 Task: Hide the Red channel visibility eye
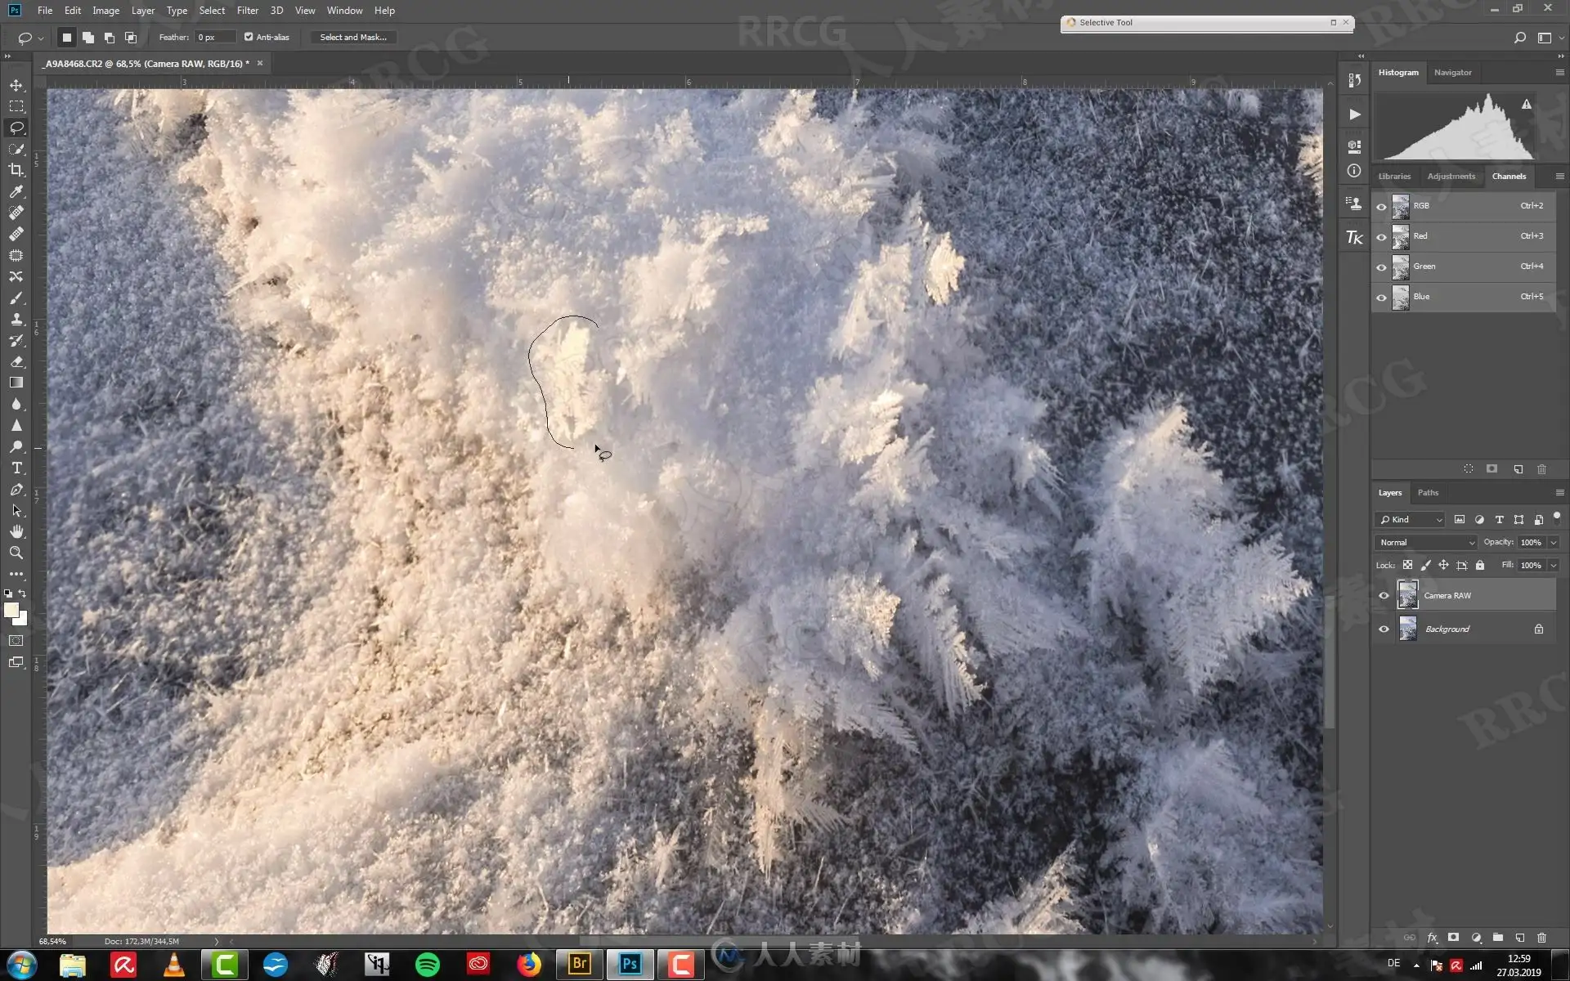click(x=1381, y=237)
